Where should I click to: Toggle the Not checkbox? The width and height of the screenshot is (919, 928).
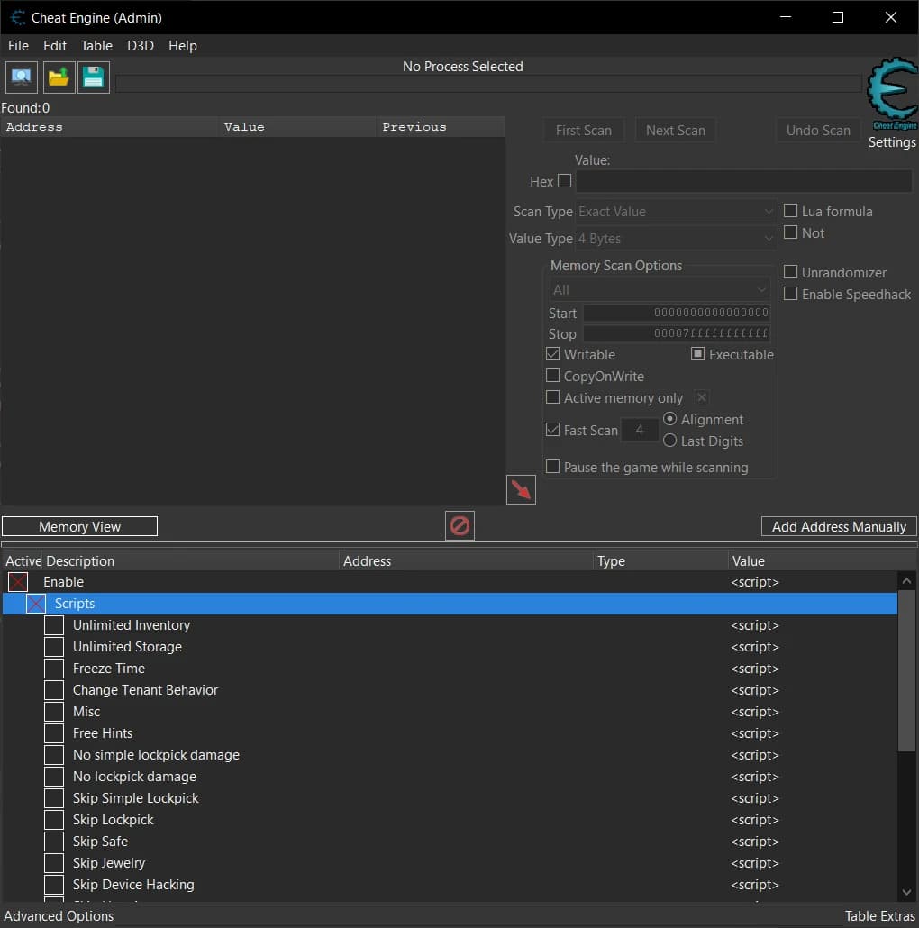(790, 232)
